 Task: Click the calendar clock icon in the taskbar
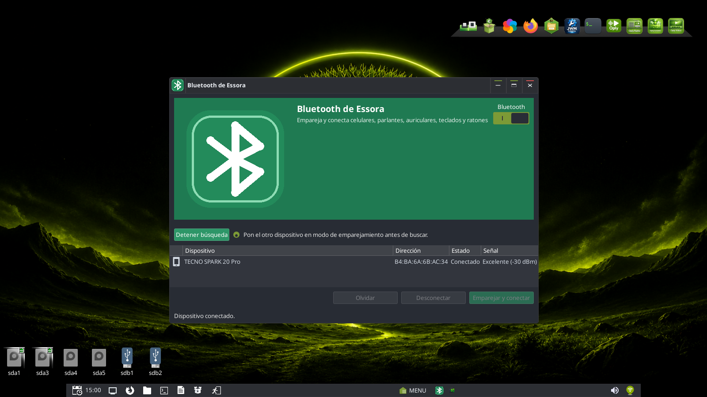pyautogui.click(x=77, y=390)
